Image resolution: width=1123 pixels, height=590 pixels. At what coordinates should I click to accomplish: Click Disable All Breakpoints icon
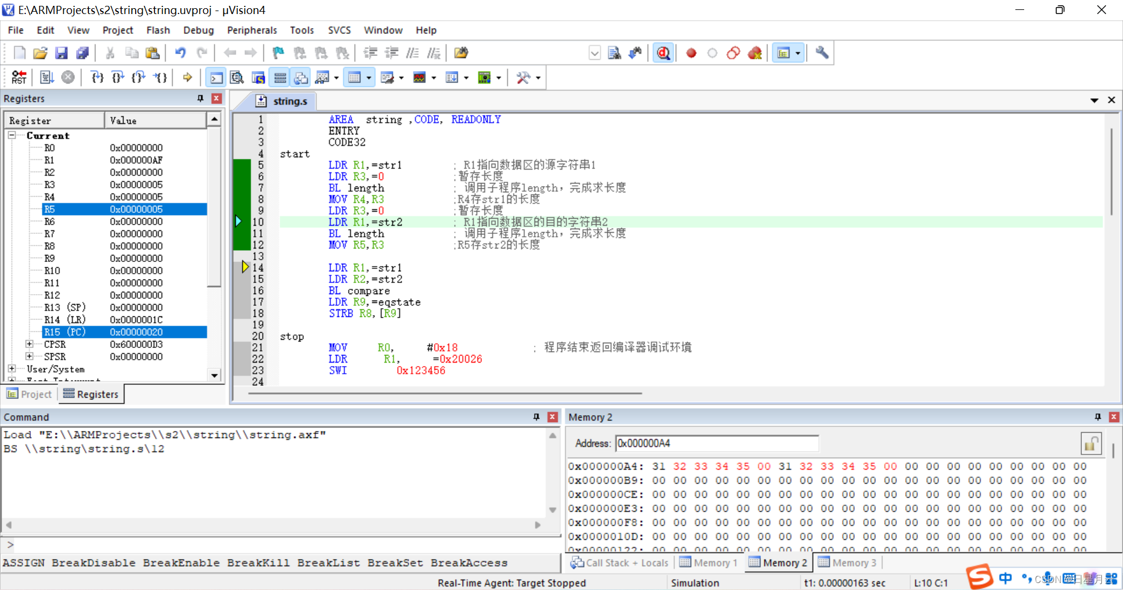[733, 53]
